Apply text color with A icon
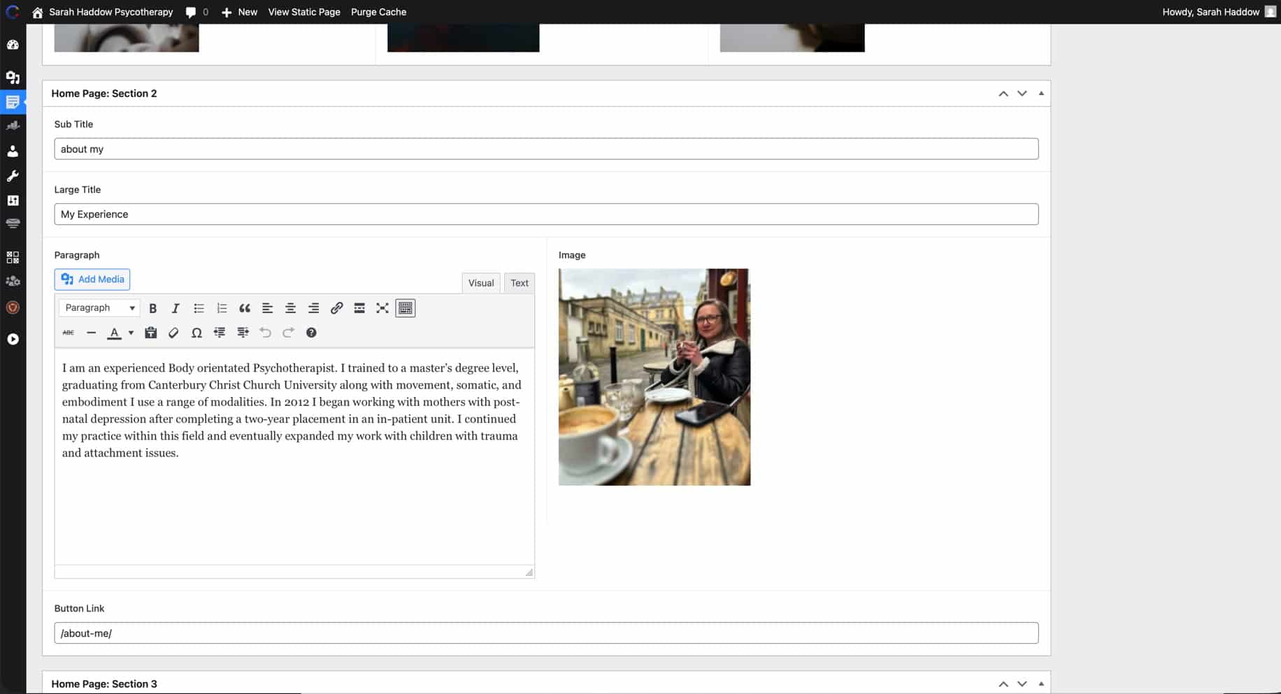The height and width of the screenshot is (694, 1281). tap(114, 333)
